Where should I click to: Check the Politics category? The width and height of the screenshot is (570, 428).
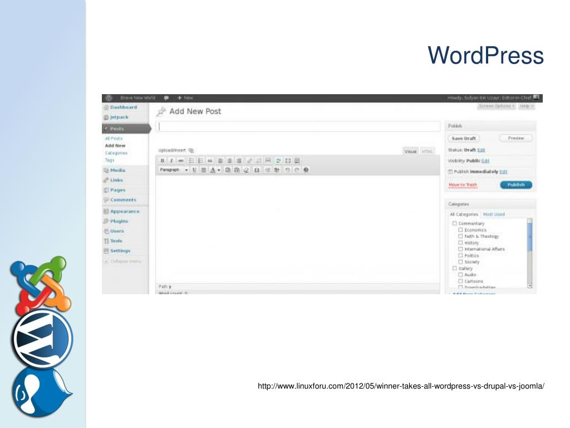460,255
